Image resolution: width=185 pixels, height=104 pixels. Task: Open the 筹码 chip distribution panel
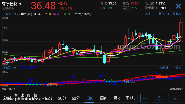pyautogui.click(x=177, y=68)
